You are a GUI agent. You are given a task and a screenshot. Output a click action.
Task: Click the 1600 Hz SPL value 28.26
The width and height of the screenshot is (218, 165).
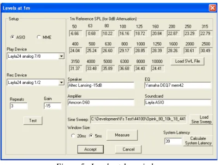173,51
